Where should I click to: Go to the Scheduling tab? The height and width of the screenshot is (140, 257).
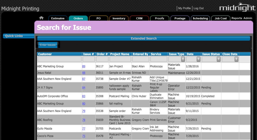tap(200, 18)
